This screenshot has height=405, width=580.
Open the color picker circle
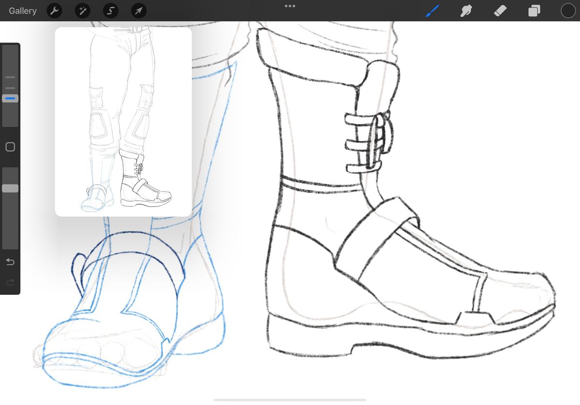[x=568, y=11]
